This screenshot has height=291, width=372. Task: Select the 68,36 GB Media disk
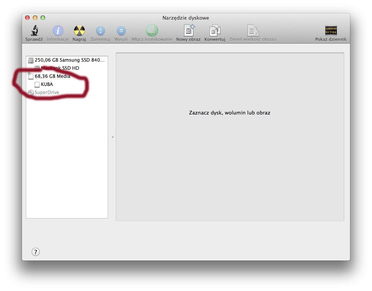click(x=52, y=76)
